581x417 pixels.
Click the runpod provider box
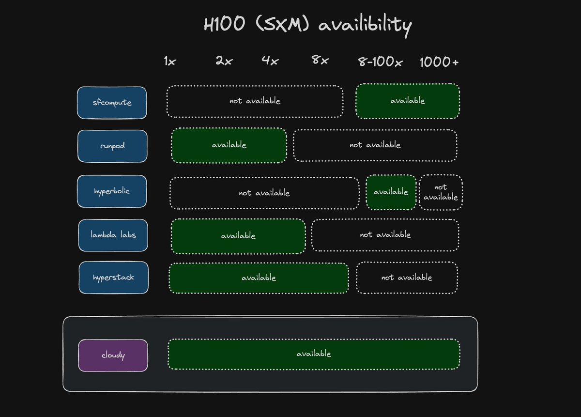click(112, 146)
